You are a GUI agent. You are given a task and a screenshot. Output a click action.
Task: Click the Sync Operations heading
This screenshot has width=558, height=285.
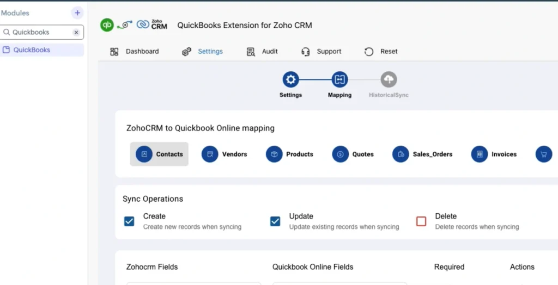click(x=153, y=199)
